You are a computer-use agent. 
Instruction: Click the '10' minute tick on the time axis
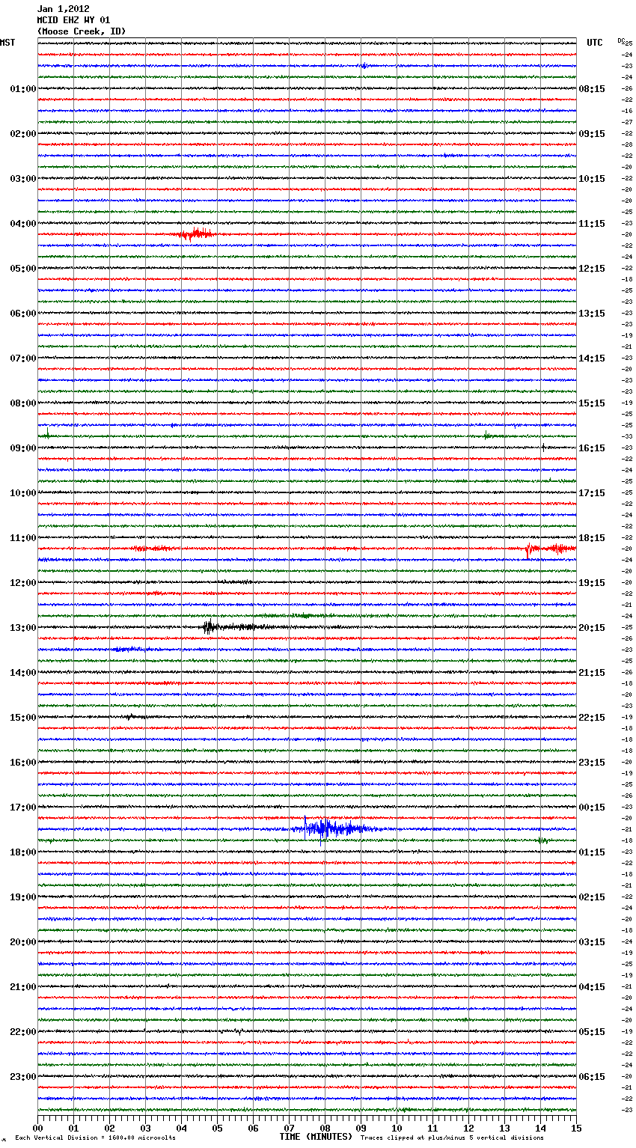point(397,1128)
